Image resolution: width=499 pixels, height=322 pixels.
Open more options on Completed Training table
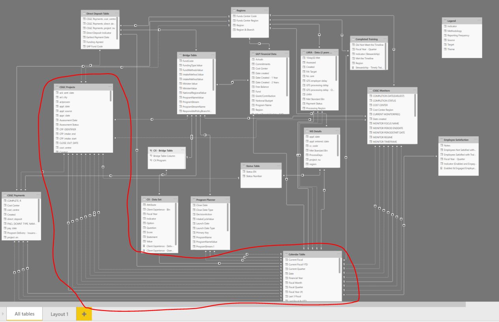click(x=385, y=39)
